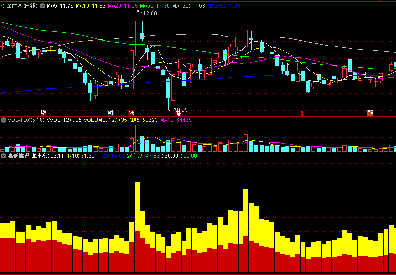Click the 套牢盘: 52.11 value

(x=47, y=156)
